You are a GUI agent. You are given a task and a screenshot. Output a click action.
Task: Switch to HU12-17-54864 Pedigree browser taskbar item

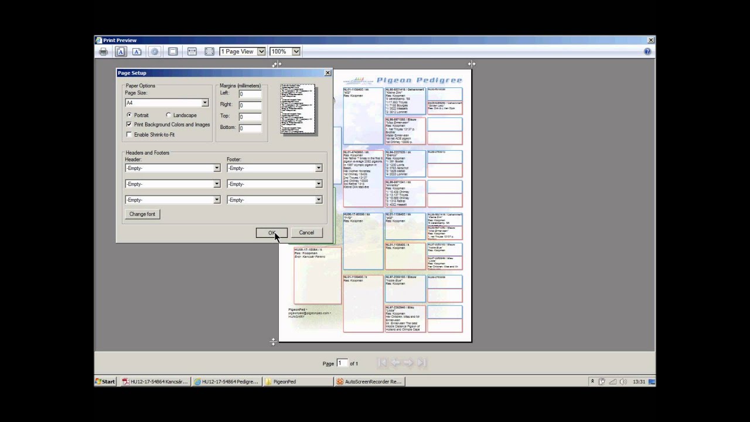pyautogui.click(x=226, y=382)
